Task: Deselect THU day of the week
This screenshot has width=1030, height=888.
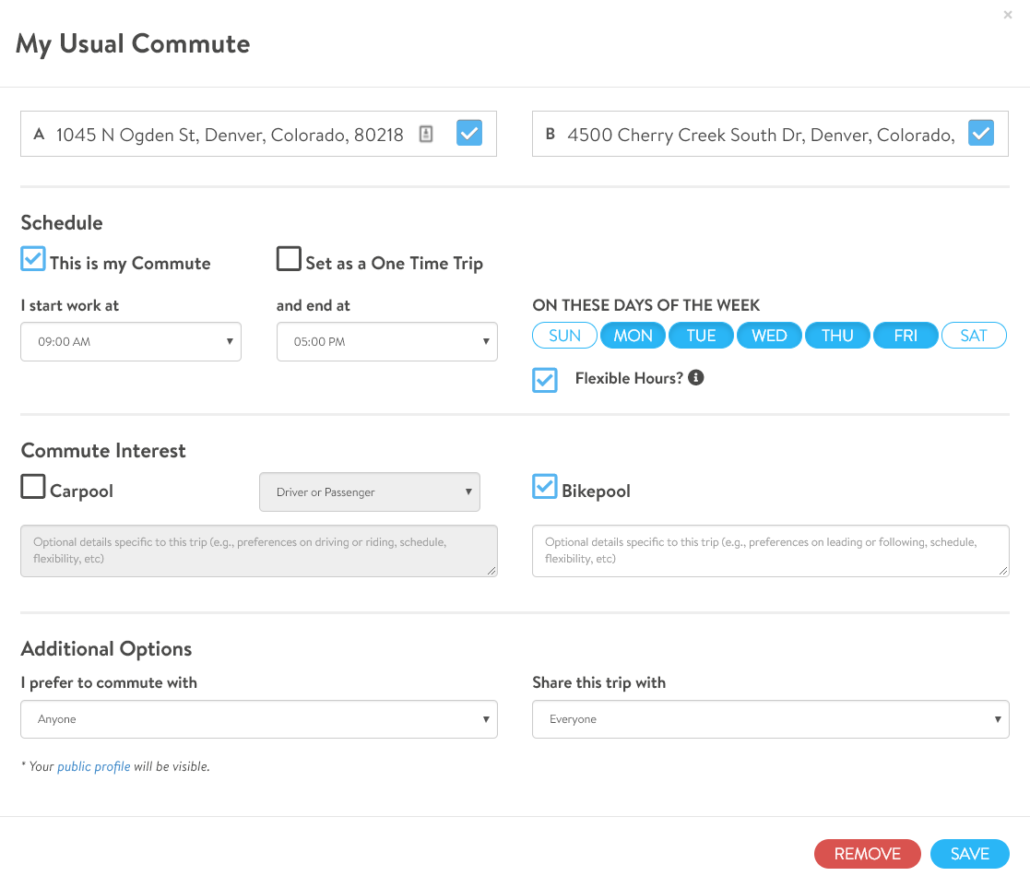Action: (x=837, y=336)
